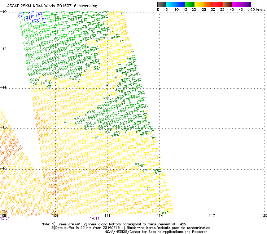Click the '-50' latitude label
Viewport: 267px width, 234px height.
3,211
